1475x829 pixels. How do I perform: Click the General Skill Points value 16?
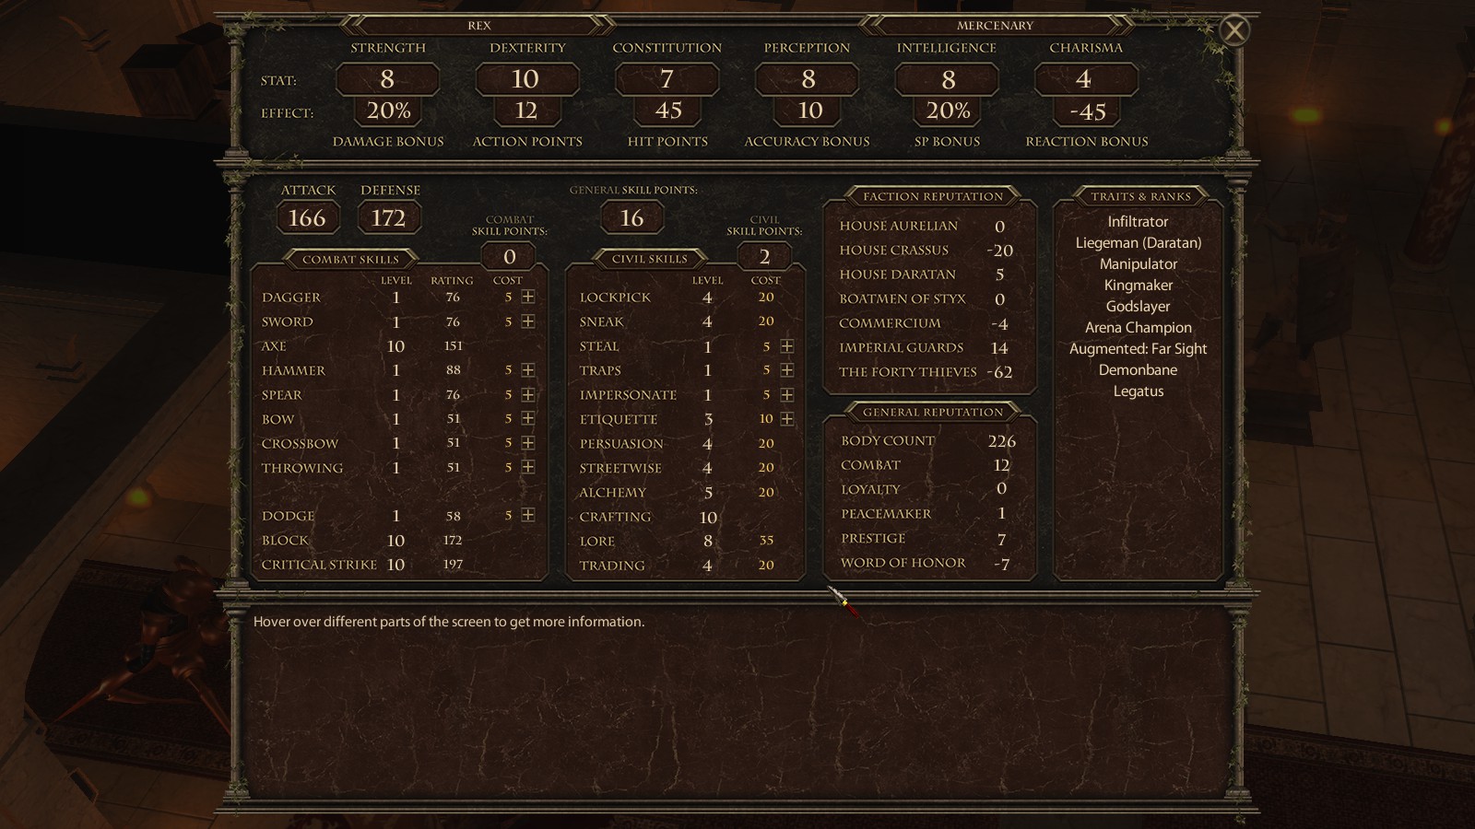tap(632, 218)
